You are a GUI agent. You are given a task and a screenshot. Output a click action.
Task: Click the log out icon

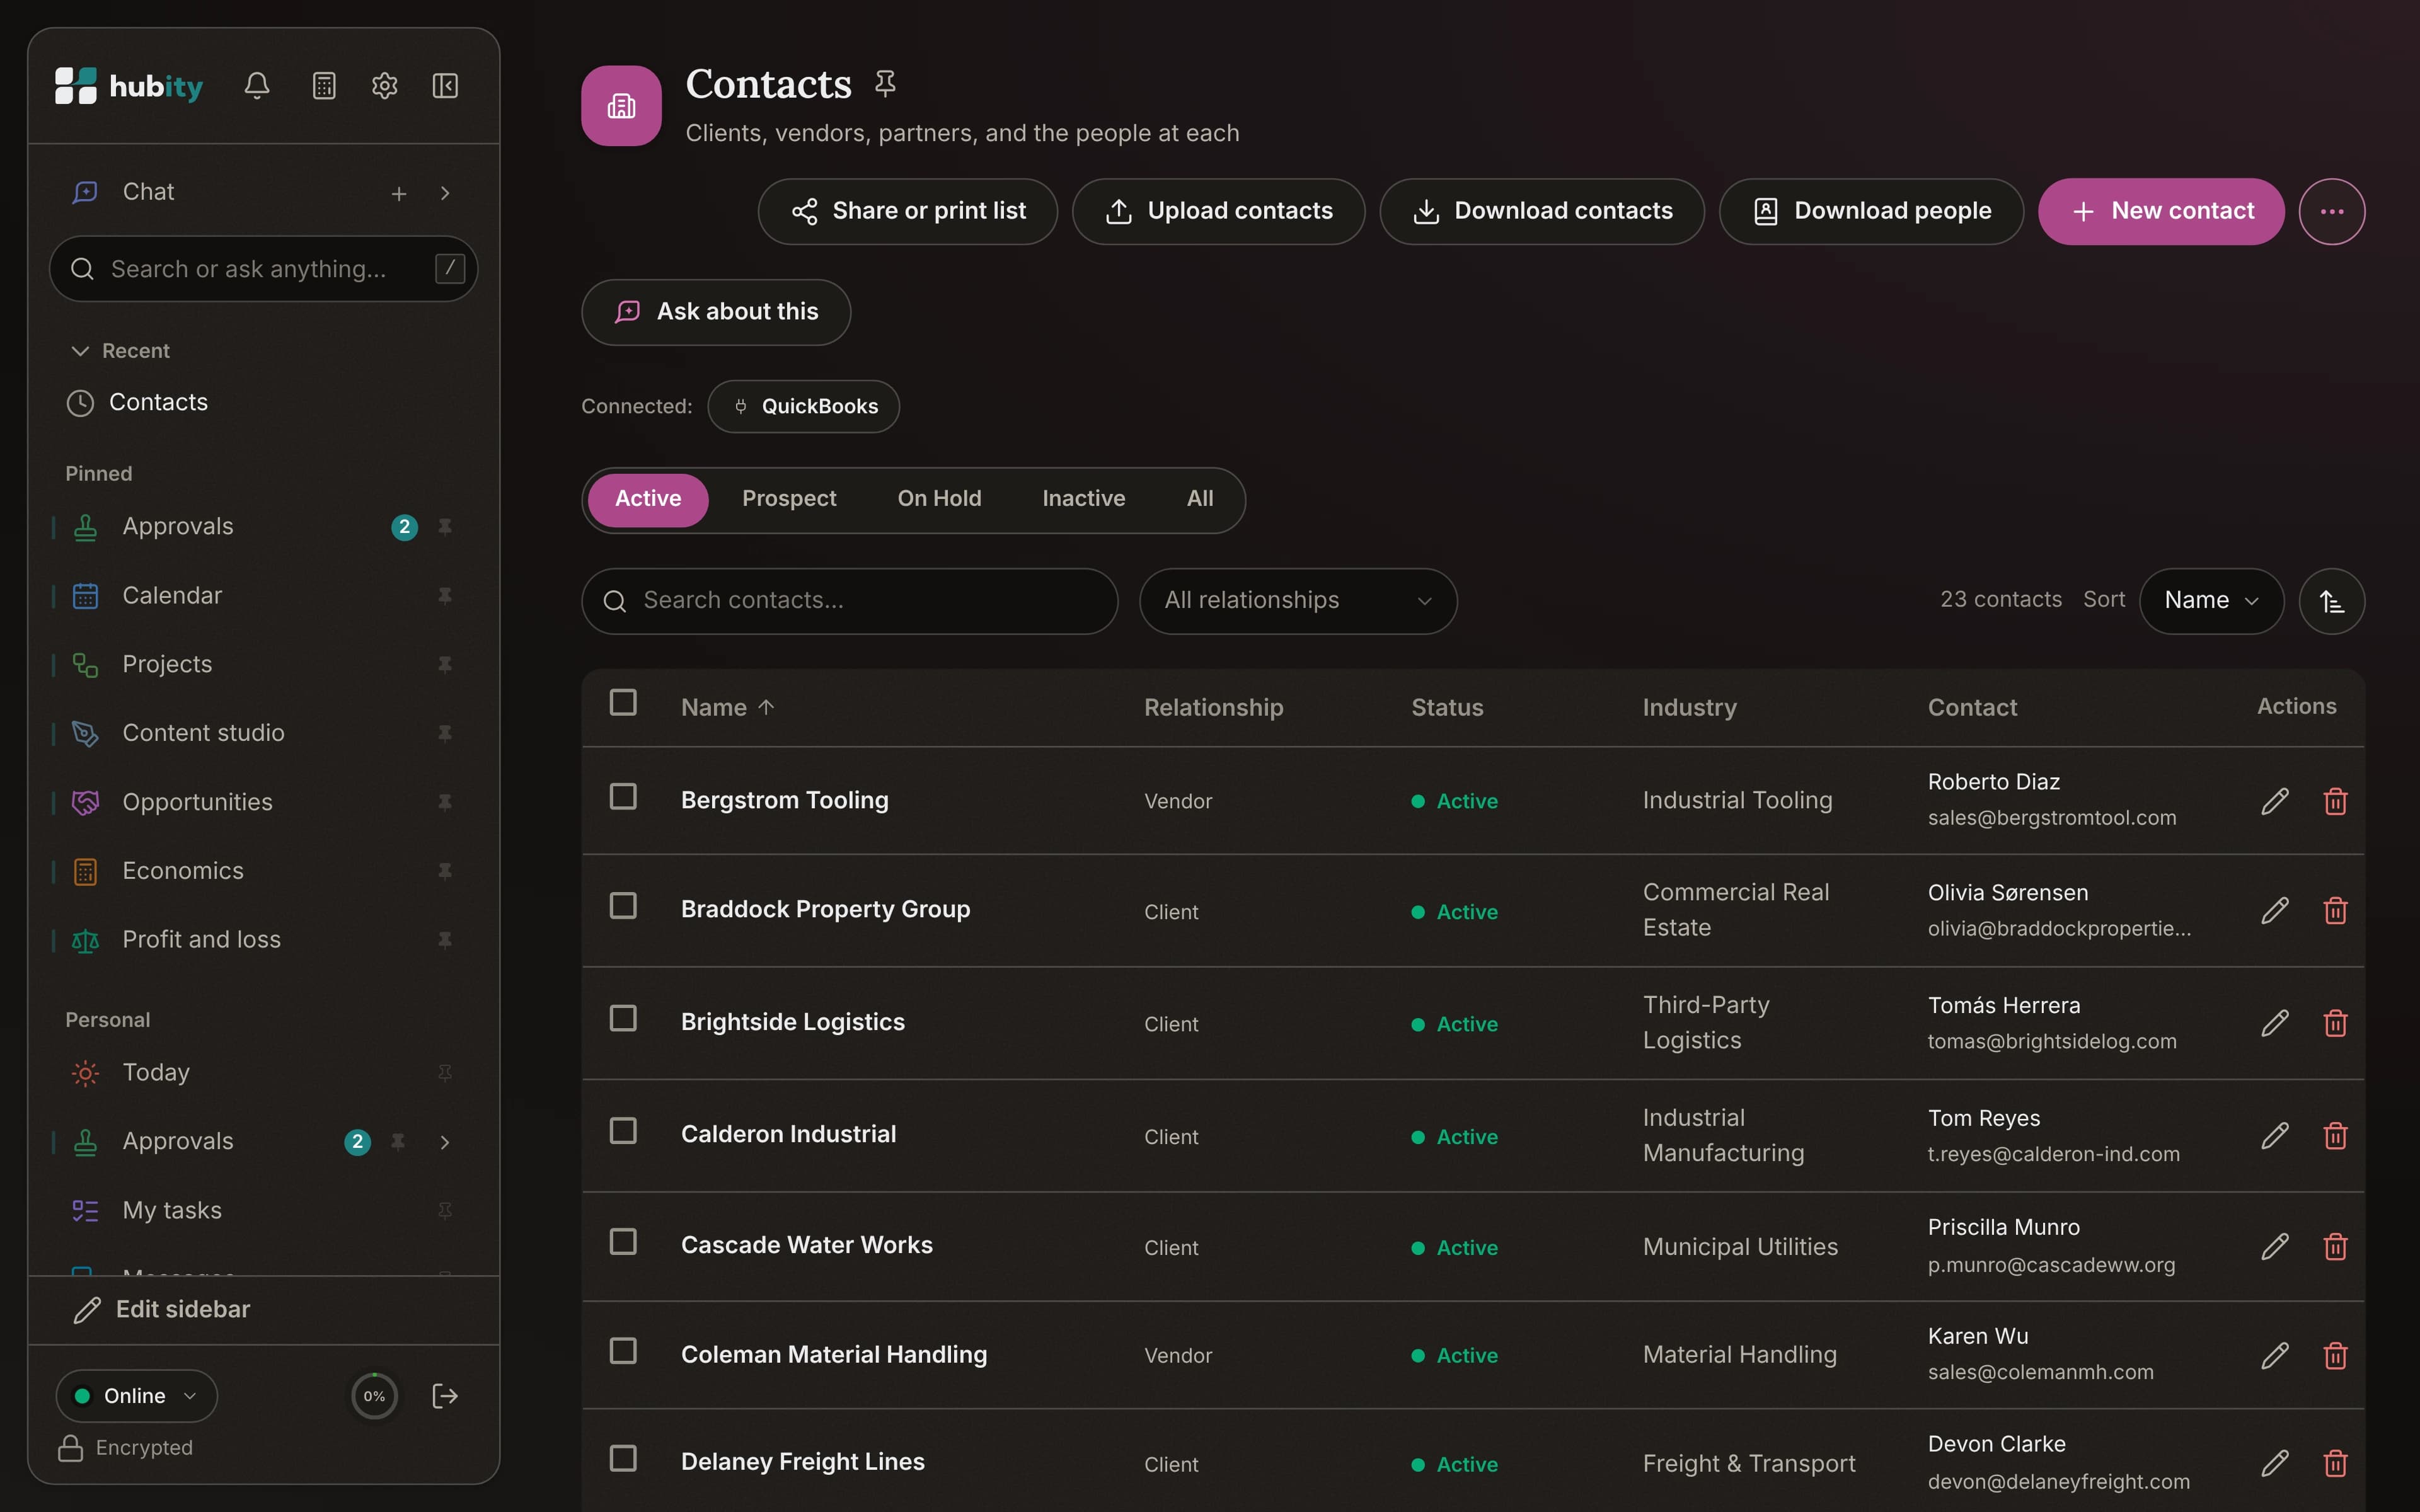[x=445, y=1396]
